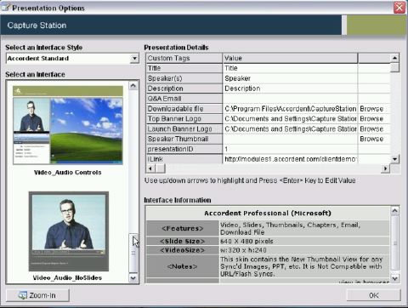
Task: Select the Video_Audio_NoSlides interface thumbnail
Action: [69, 231]
